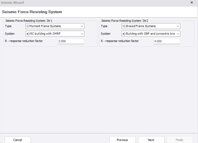Click the Seismic Force Resisting System heading
Screen dimensions: 198x143
pyautogui.click(x=32, y=12)
